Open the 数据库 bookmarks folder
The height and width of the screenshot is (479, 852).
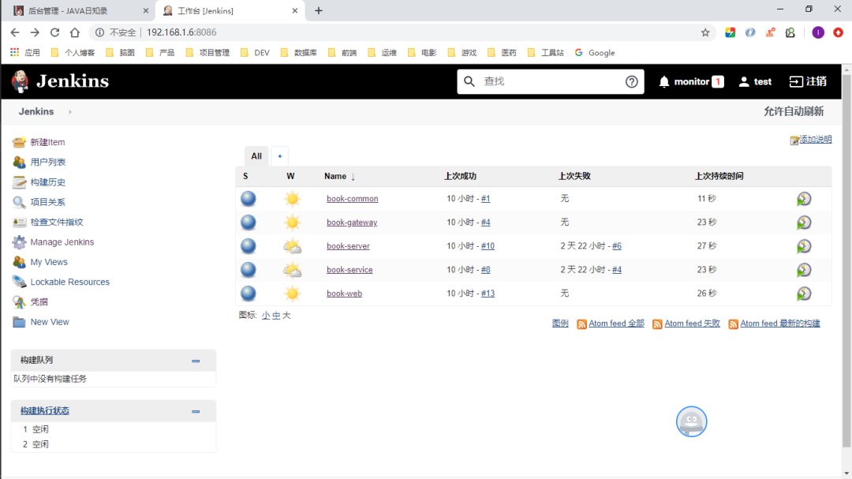(299, 53)
